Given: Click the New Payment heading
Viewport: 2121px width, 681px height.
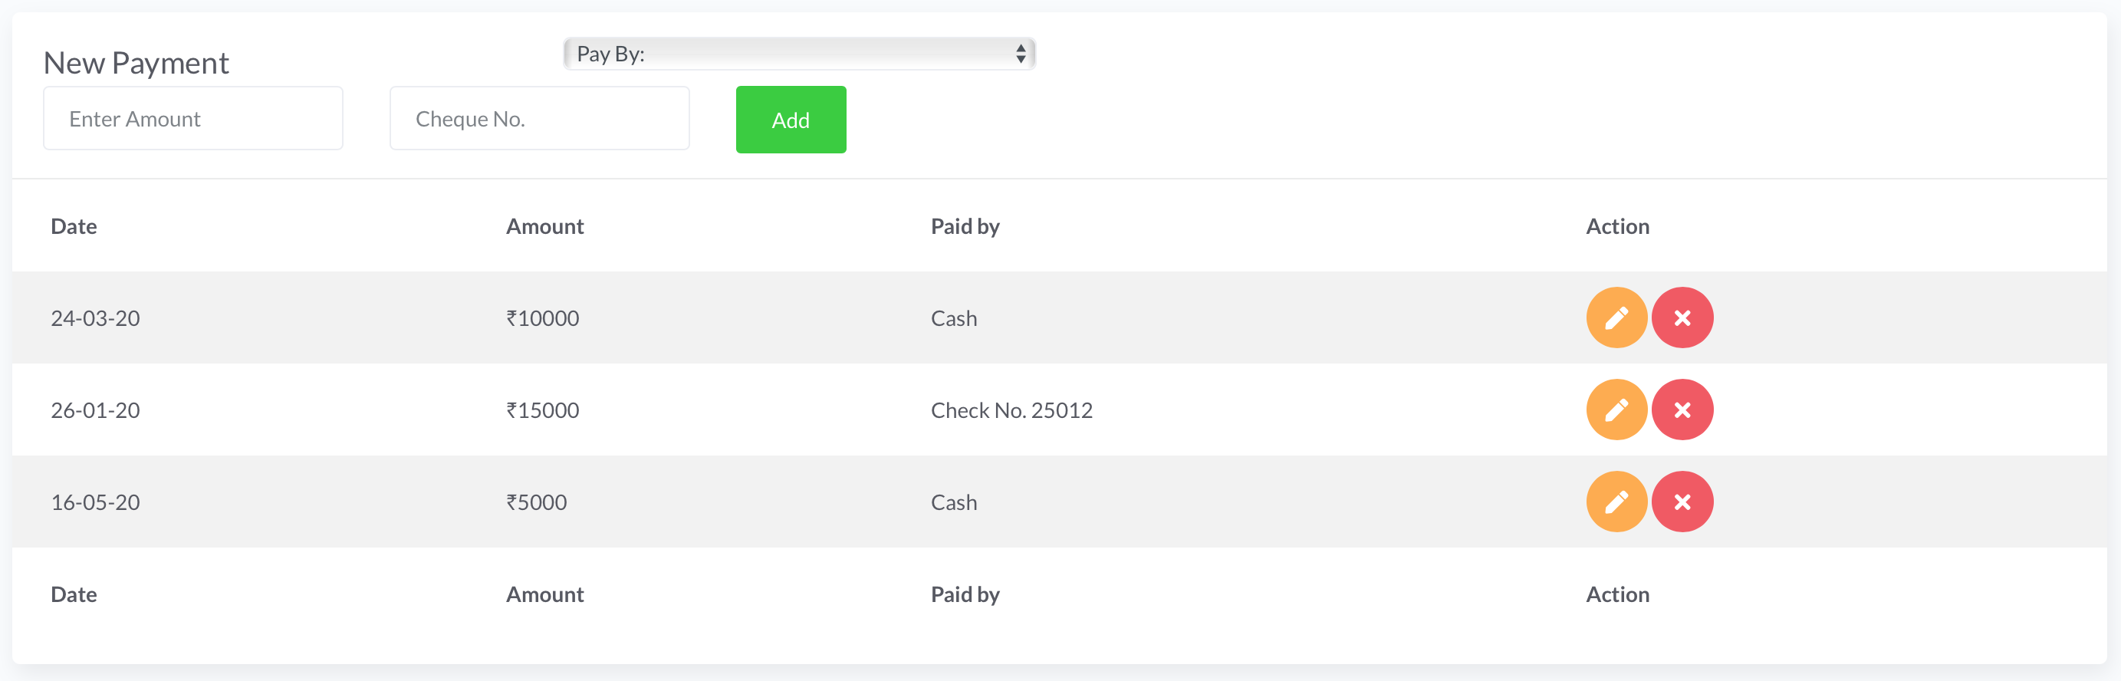Looking at the screenshot, I should pyautogui.click(x=136, y=64).
